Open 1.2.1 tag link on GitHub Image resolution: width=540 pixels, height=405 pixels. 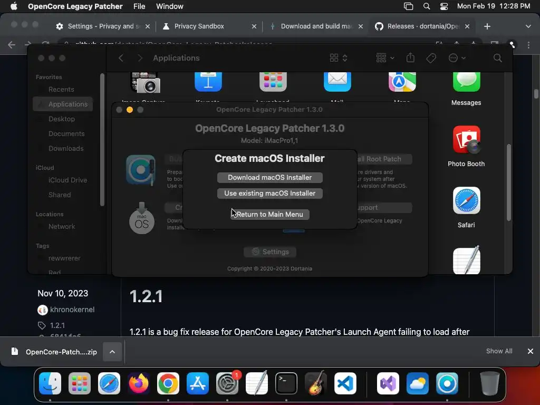coord(57,325)
